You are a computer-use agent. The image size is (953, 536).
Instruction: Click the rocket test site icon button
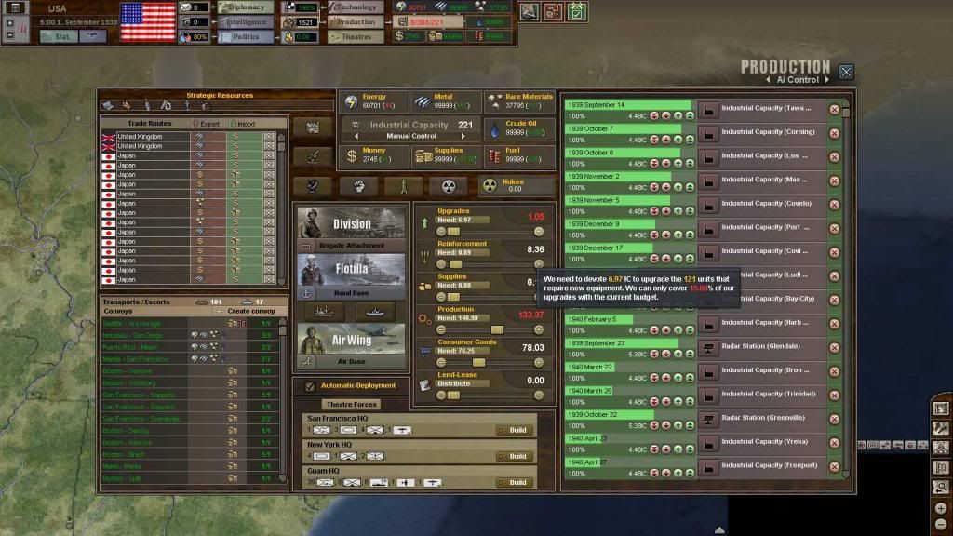click(x=403, y=186)
